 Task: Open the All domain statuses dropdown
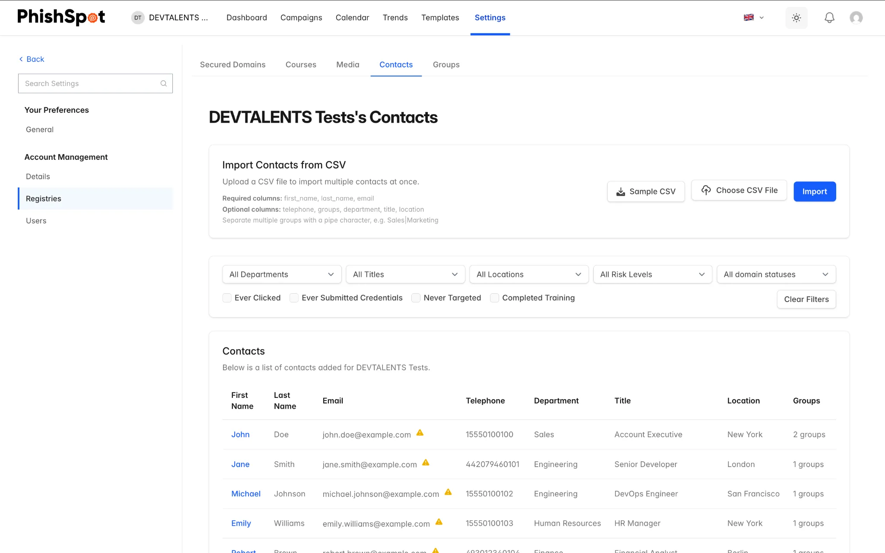pos(776,274)
